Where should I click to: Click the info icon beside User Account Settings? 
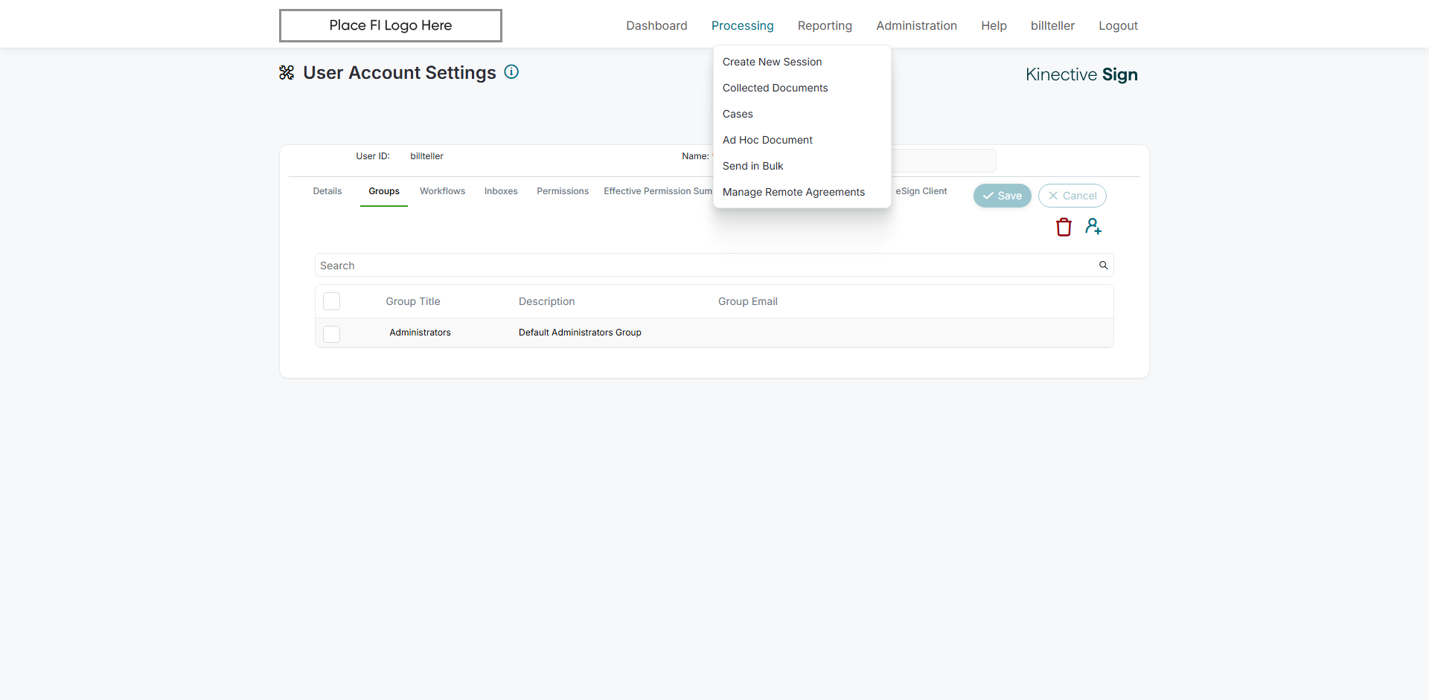point(511,72)
